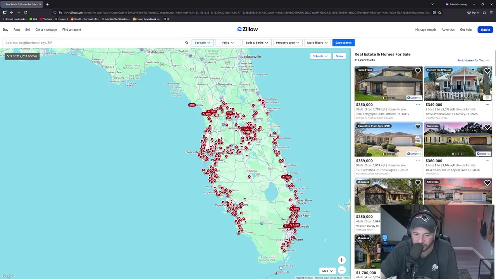
Task: Open more options for the $359,000 Villages listing
Action: 418,160
